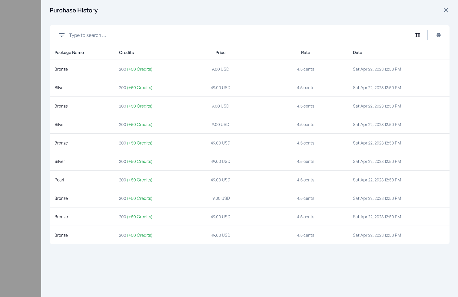
Task: Click the 19.00 USD price cell
Action: coord(220,198)
